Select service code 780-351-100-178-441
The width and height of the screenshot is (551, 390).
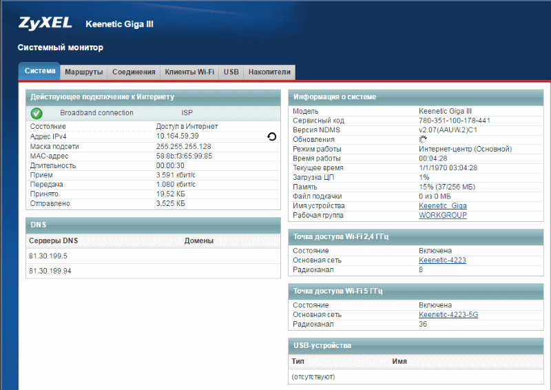(x=455, y=121)
